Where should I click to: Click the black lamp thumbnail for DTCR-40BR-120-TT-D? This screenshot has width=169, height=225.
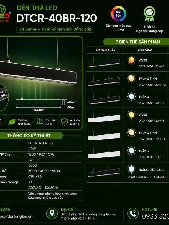(104, 80)
